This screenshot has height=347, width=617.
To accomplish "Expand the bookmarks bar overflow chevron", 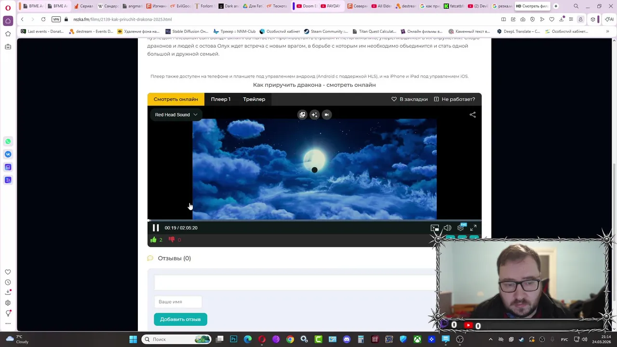I will (607, 31).
